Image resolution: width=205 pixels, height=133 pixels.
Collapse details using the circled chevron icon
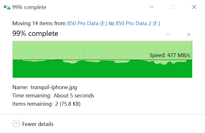(x=16, y=124)
